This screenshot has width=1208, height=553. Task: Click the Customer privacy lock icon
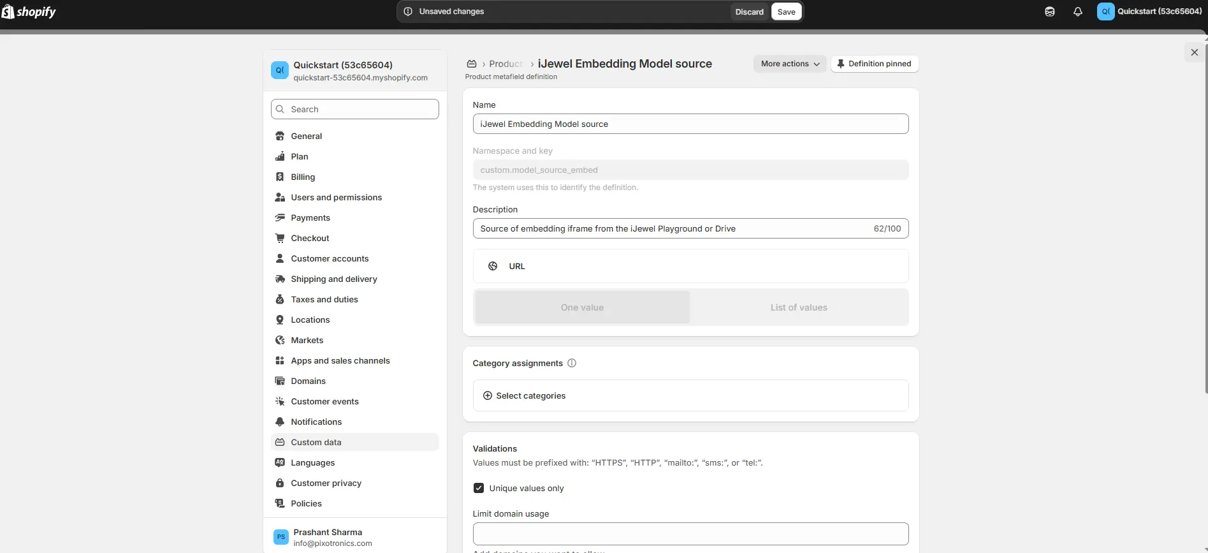coord(280,483)
